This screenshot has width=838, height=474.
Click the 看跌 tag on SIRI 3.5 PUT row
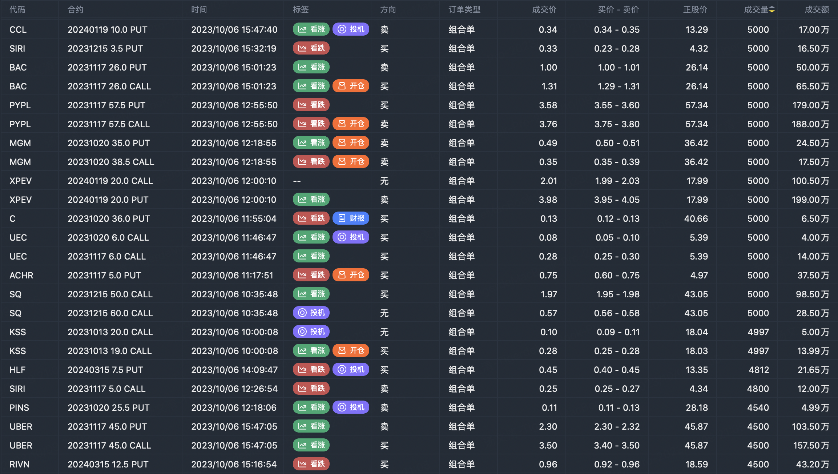[x=311, y=48]
